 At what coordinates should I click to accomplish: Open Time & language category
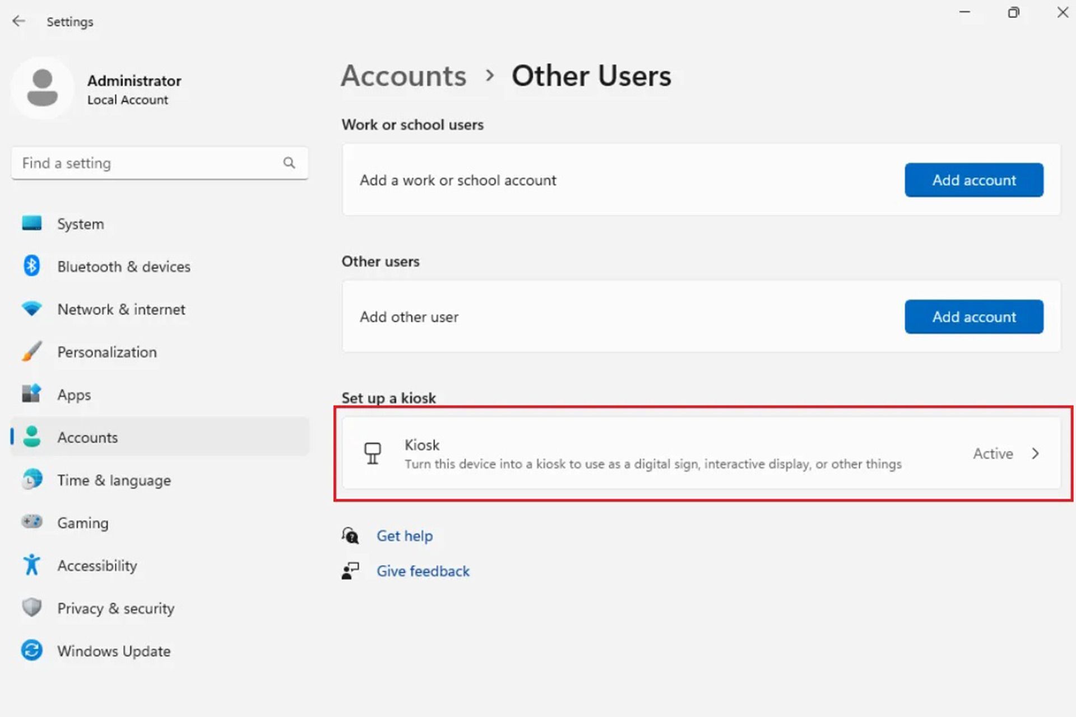pyautogui.click(x=160, y=480)
